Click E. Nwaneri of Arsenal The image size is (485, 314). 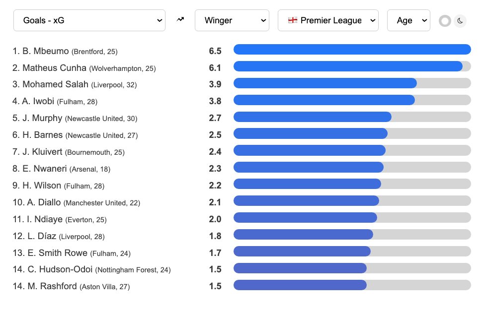click(x=45, y=169)
